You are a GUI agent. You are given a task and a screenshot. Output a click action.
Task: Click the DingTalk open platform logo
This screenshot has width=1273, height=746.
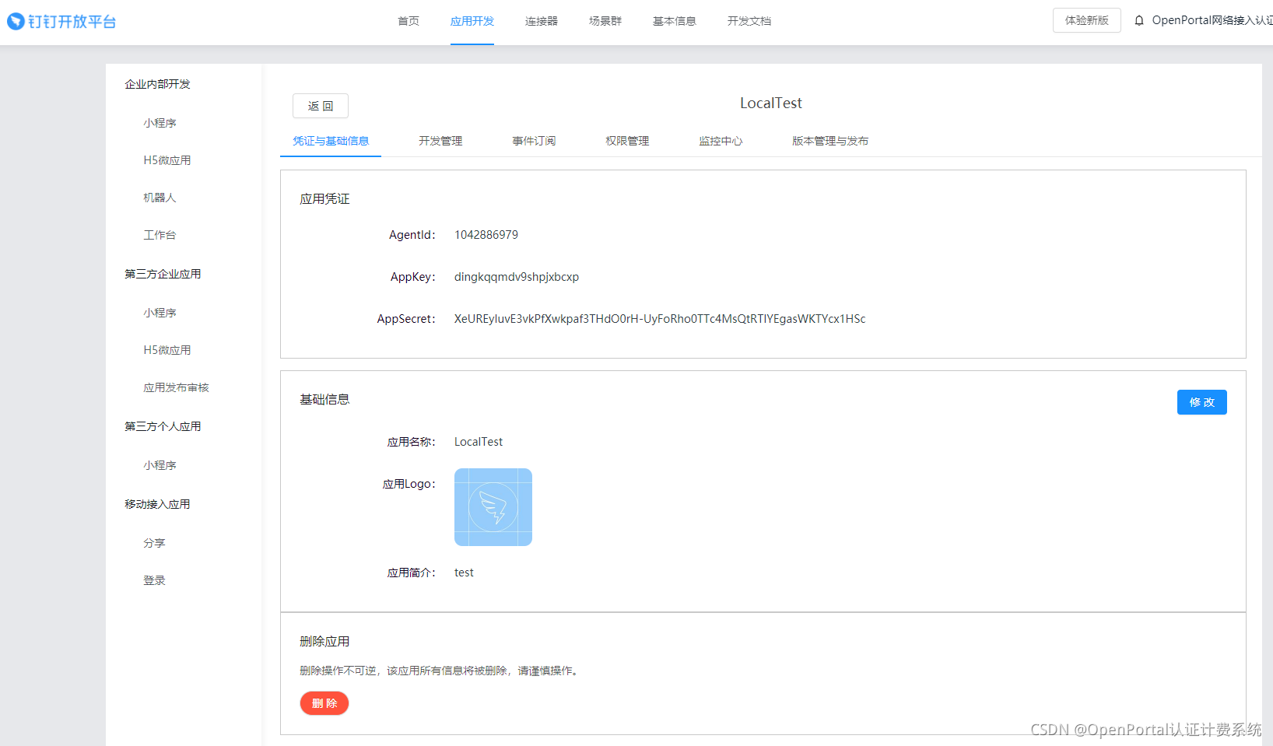61,21
